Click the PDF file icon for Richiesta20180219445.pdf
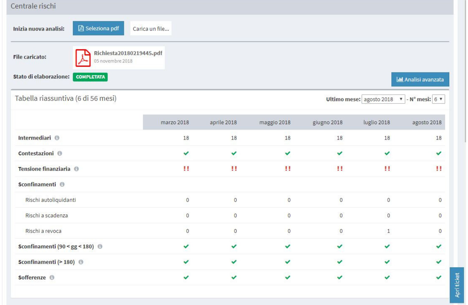The height and width of the screenshot is (305, 468). pos(83,58)
